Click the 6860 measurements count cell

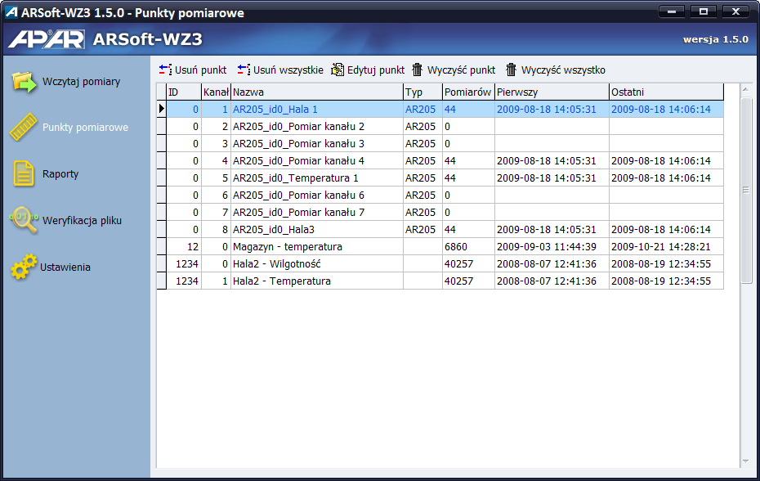tap(468, 246)
